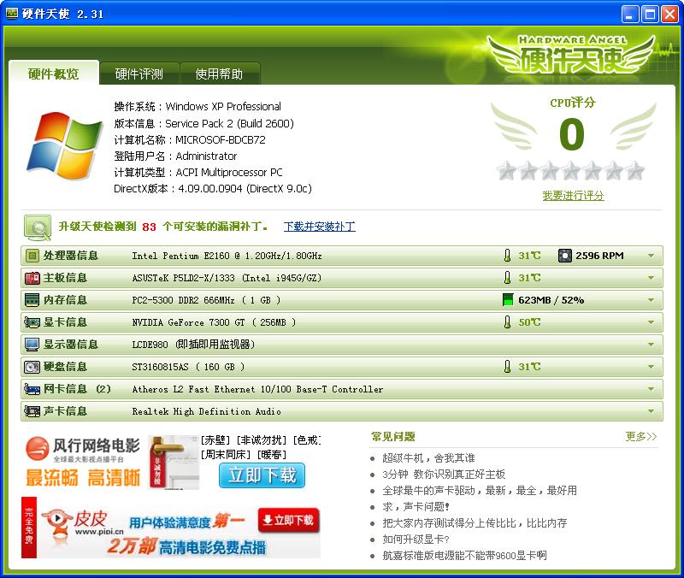Click the NVIDIA GeForce 7300 GT text

click(214, 322)
